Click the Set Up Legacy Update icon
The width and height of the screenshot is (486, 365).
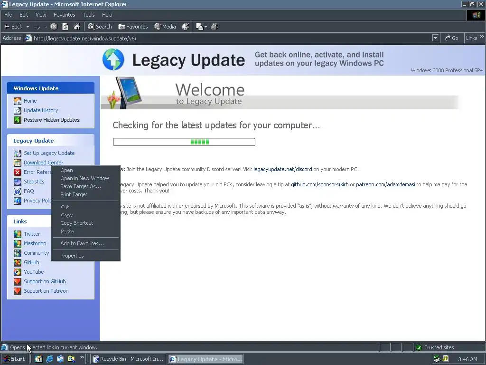point(18,153)
